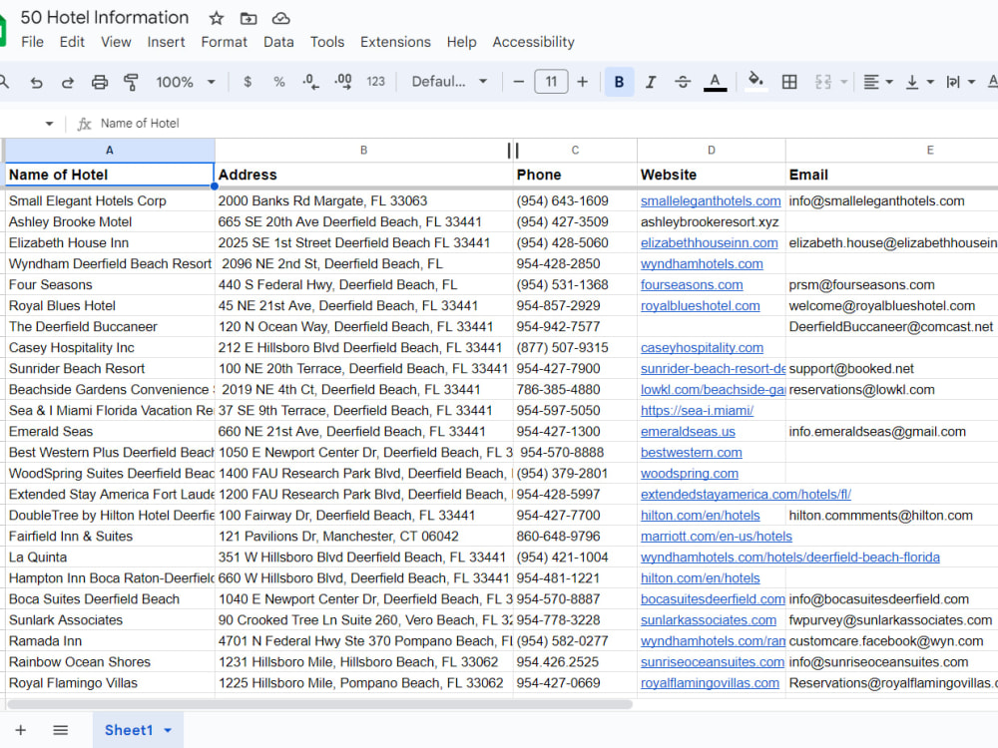The image size is (998, 748).
Task: Open the Borders menu
Action: tap(789, 81)
